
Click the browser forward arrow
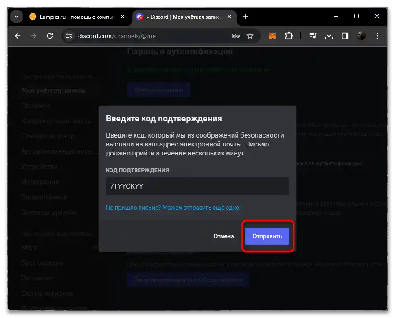[x=34, y=36]
